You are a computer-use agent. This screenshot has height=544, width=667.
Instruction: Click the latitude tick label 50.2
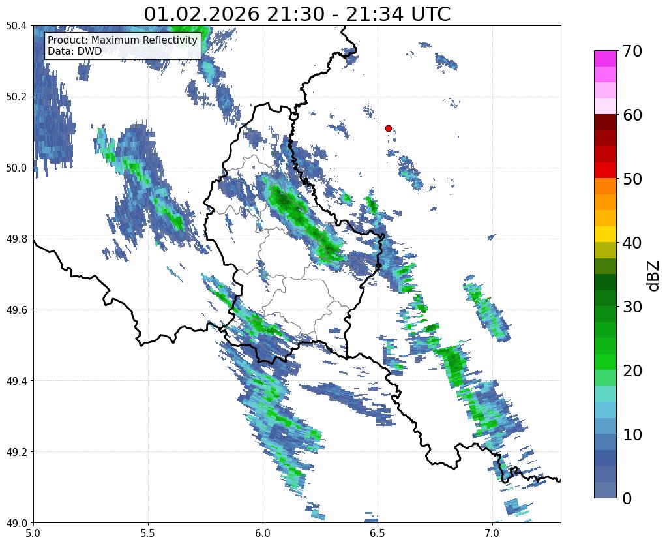(16, 97)
